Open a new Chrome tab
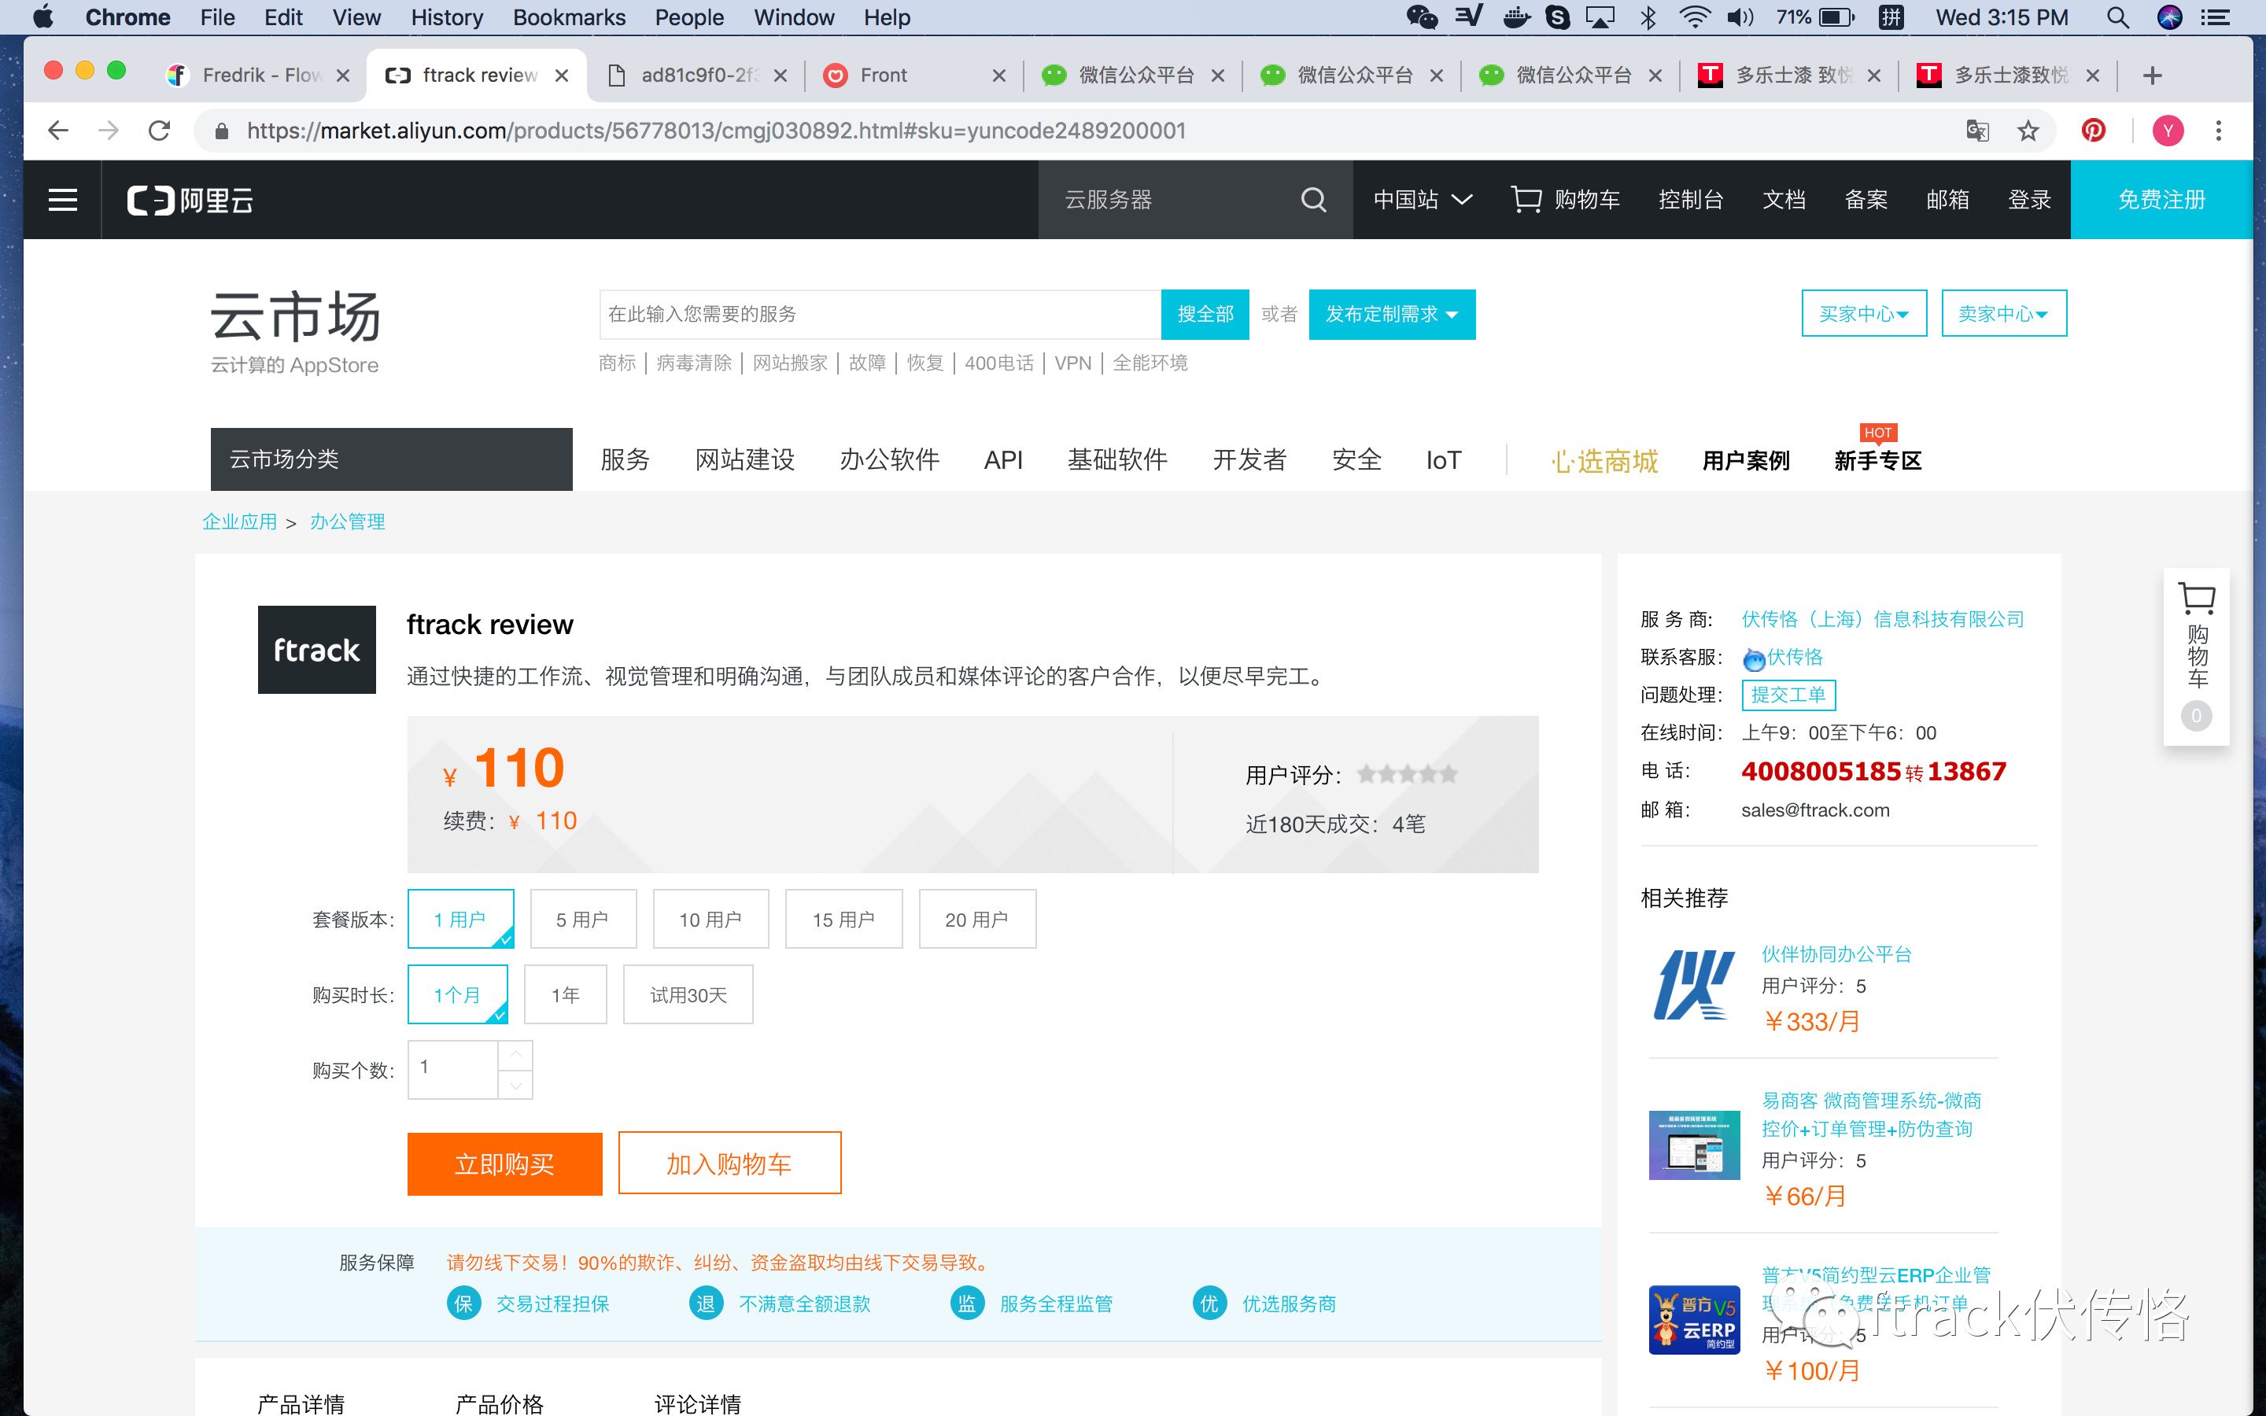Screen dimensions: 2266x1416 pos(2153,75)
